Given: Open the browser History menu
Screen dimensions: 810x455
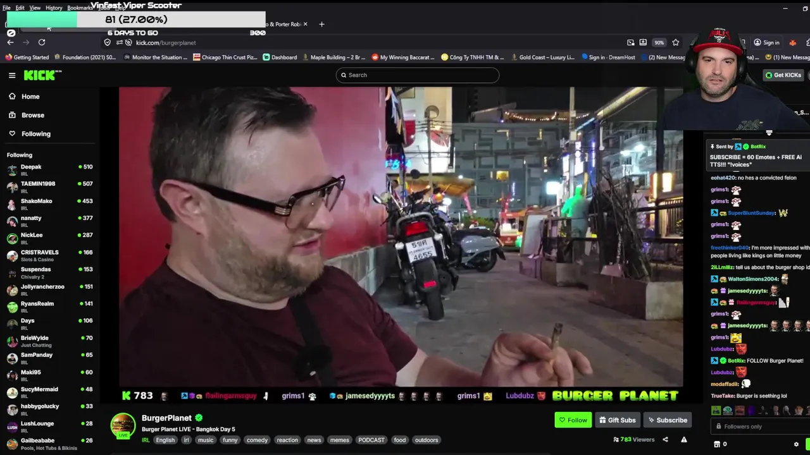Looking at the screenshot, I should [54, 8].
